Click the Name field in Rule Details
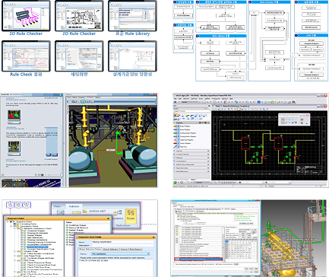The height and width of the screenshot is (277, 329). (122, 242)
